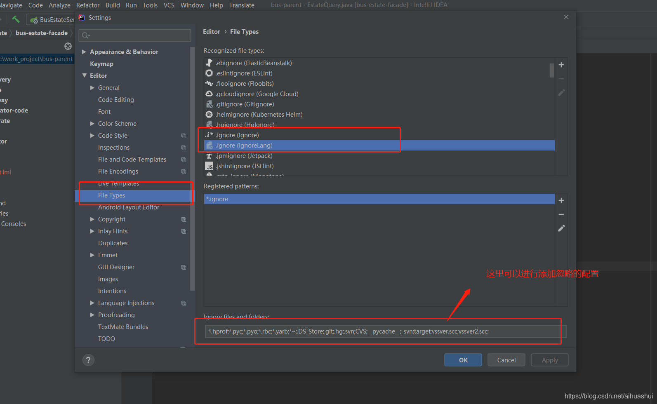Click the .ebignore ElasticBeanstalk file icon
Viewport: 657px width, 404px height.
coord(209,63)
